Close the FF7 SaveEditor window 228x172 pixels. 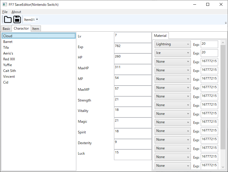(x=221, y=5)
